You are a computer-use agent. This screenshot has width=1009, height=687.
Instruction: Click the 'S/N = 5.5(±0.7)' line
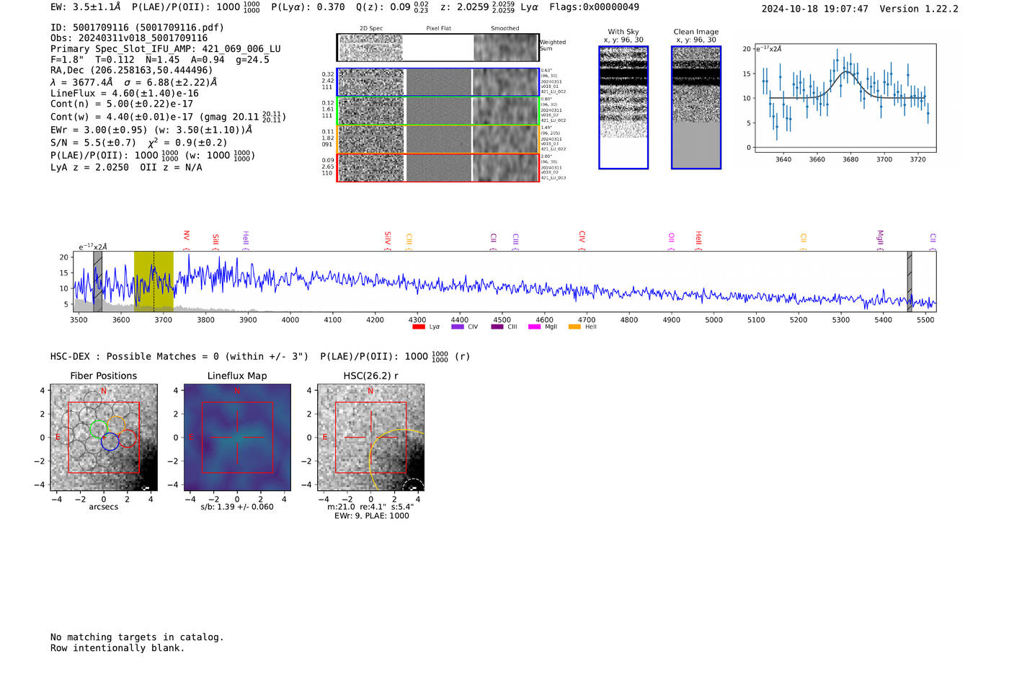click(x=139, y=143)
